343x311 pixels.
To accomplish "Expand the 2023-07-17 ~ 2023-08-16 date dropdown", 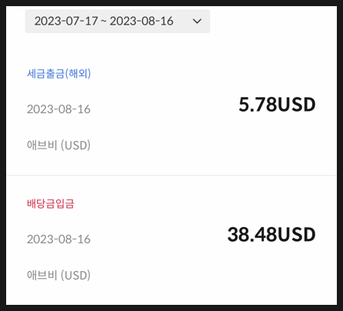I will click(118, 21).
